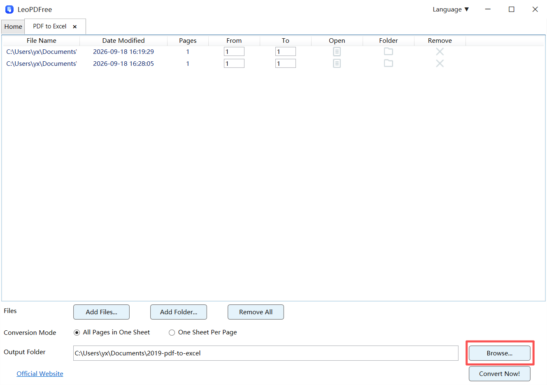The width and height of the screenshot is (547, 385).
Task: Click the Add Files... button
Action: [101, 312]
